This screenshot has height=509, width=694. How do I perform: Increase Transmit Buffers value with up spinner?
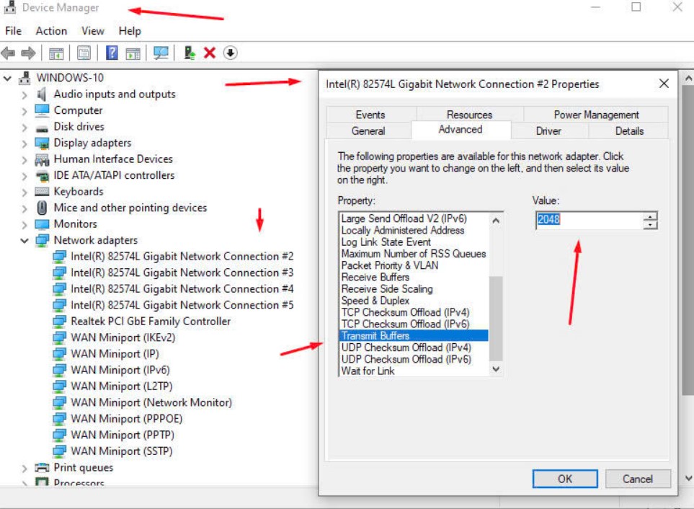coord(650,216)
